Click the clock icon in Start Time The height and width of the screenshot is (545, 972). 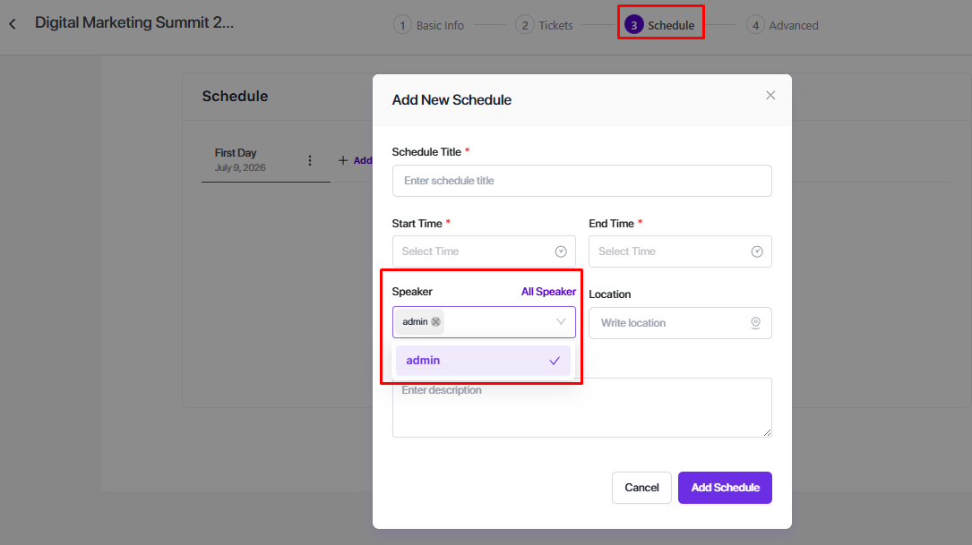[x=561, y=251]
